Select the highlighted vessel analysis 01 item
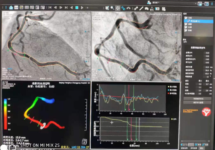 point(194,21)
